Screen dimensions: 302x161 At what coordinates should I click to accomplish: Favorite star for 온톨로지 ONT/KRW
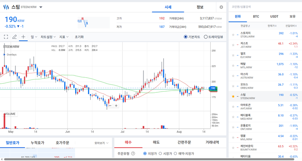(233, 127)
